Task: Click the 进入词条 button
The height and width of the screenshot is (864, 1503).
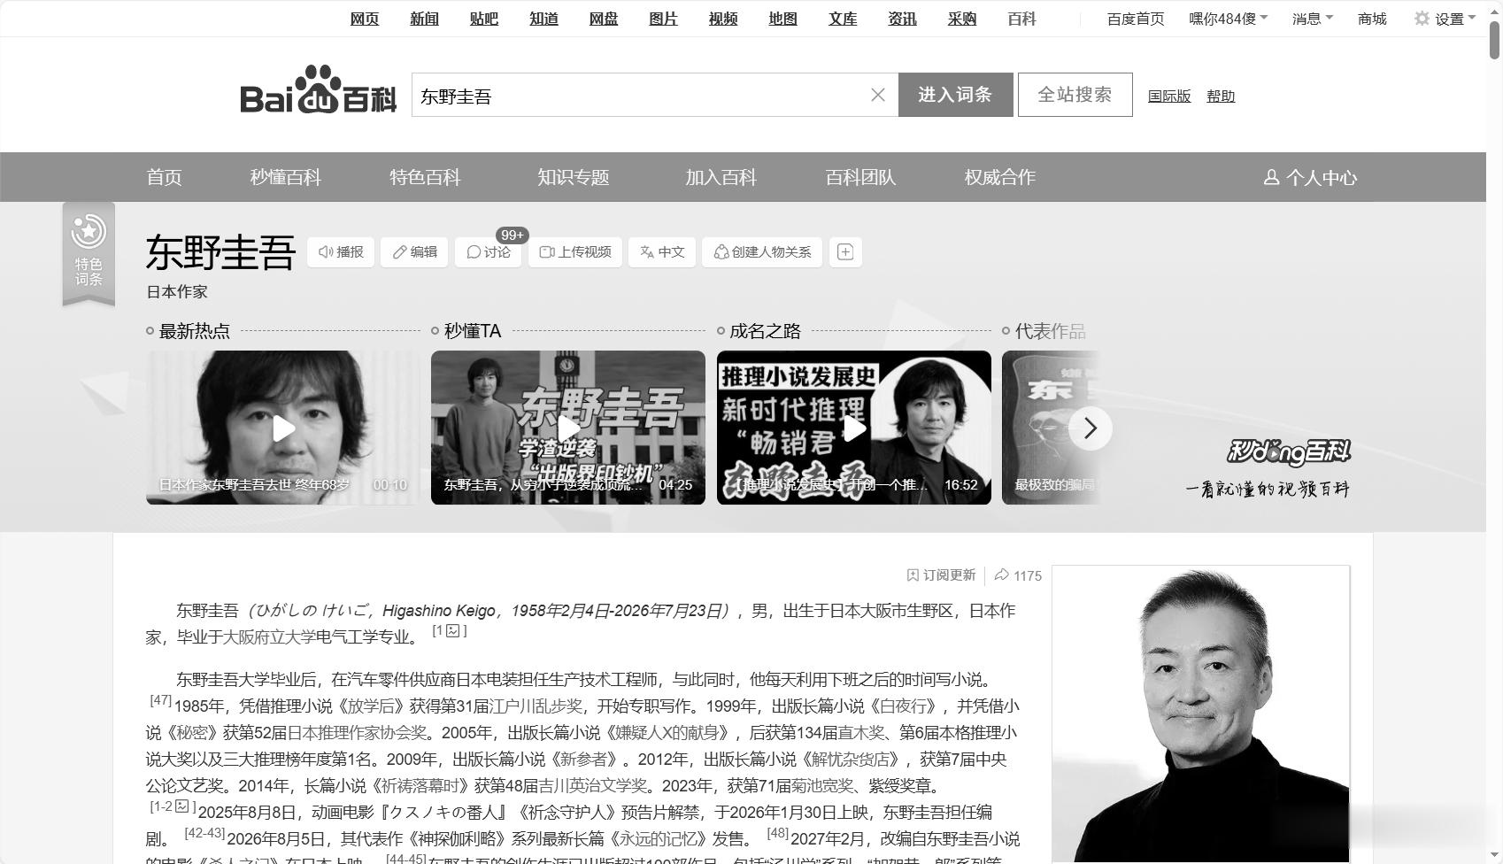Action: [x=955, y=95]
